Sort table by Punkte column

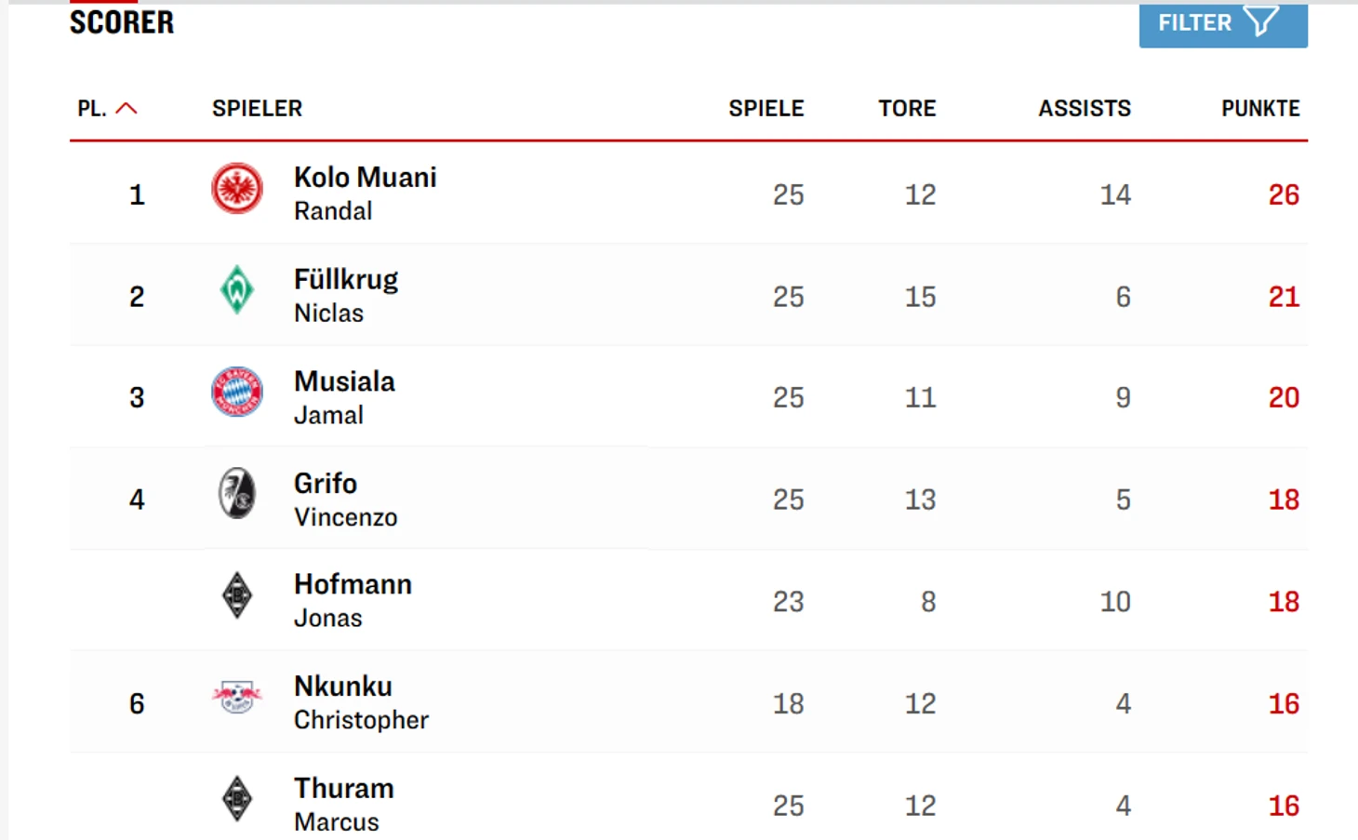pos(1260,109)
